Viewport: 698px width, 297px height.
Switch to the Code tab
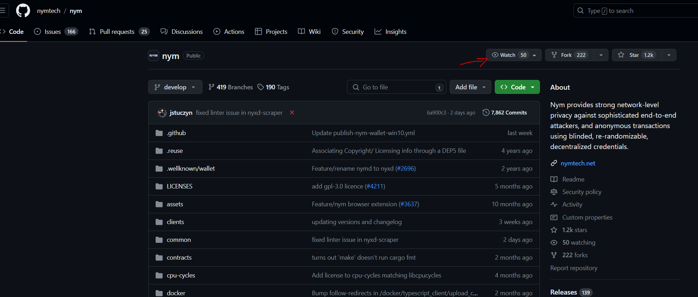[x=13, y=31]
